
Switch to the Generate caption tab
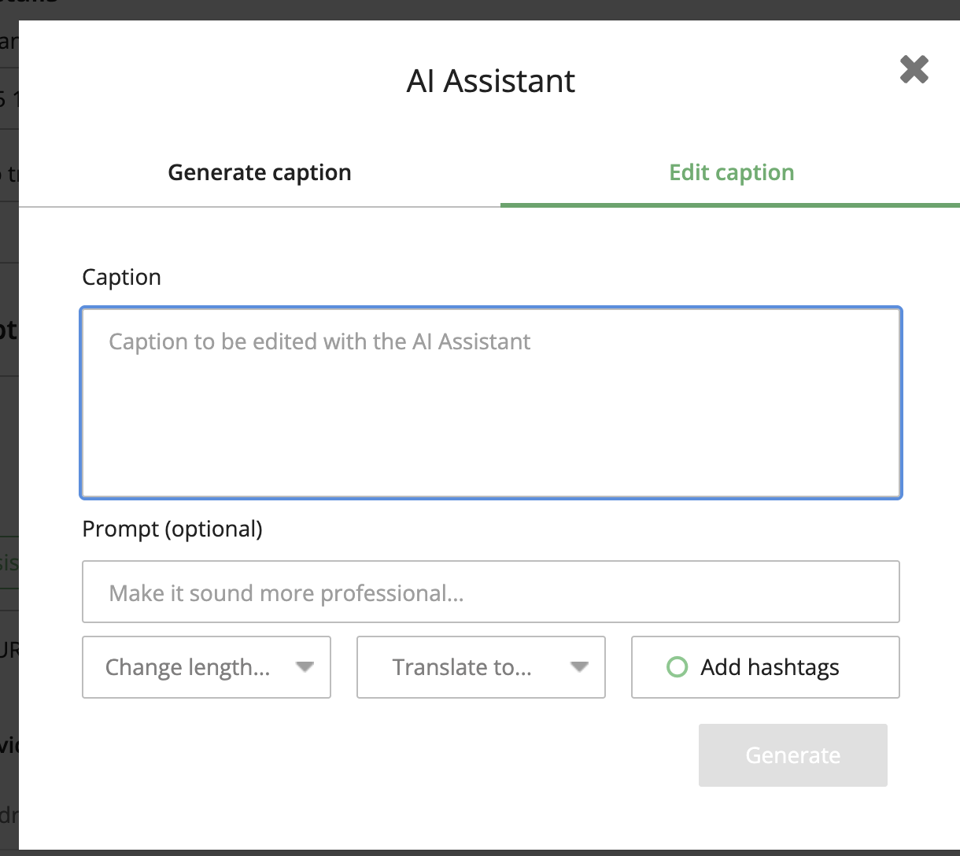coord(259,172)
